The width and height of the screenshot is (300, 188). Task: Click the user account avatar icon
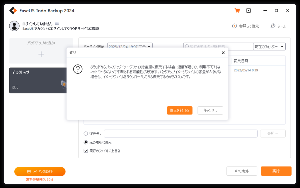(14, 26)
